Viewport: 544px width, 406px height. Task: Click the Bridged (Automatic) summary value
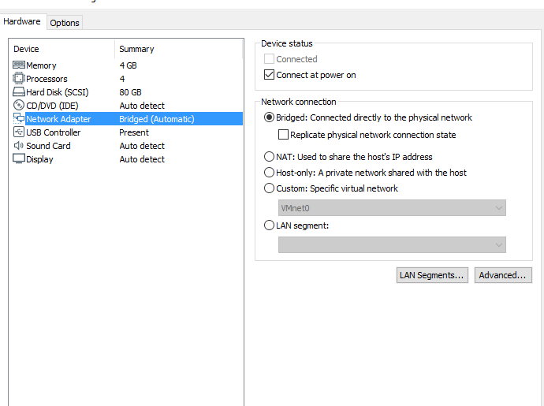(156, 119)
